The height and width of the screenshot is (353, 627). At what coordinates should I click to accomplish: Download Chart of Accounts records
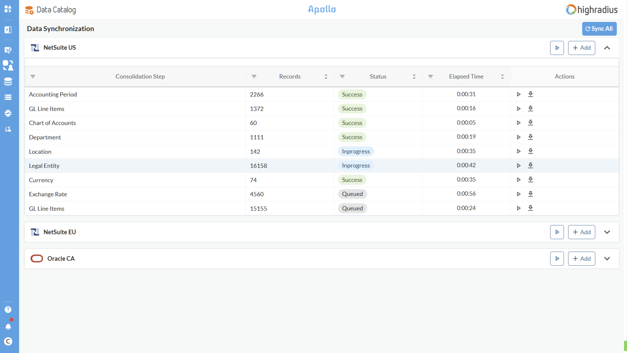click(x=531, y=123)
